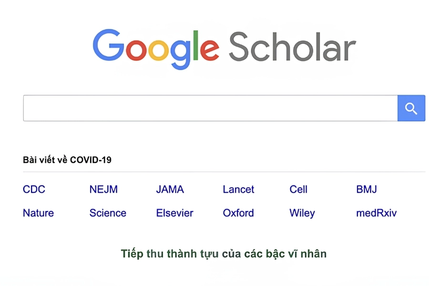The image size is (429, 286).
Task: Click the magnifying glass search icon
Action: tap(411, 108)
